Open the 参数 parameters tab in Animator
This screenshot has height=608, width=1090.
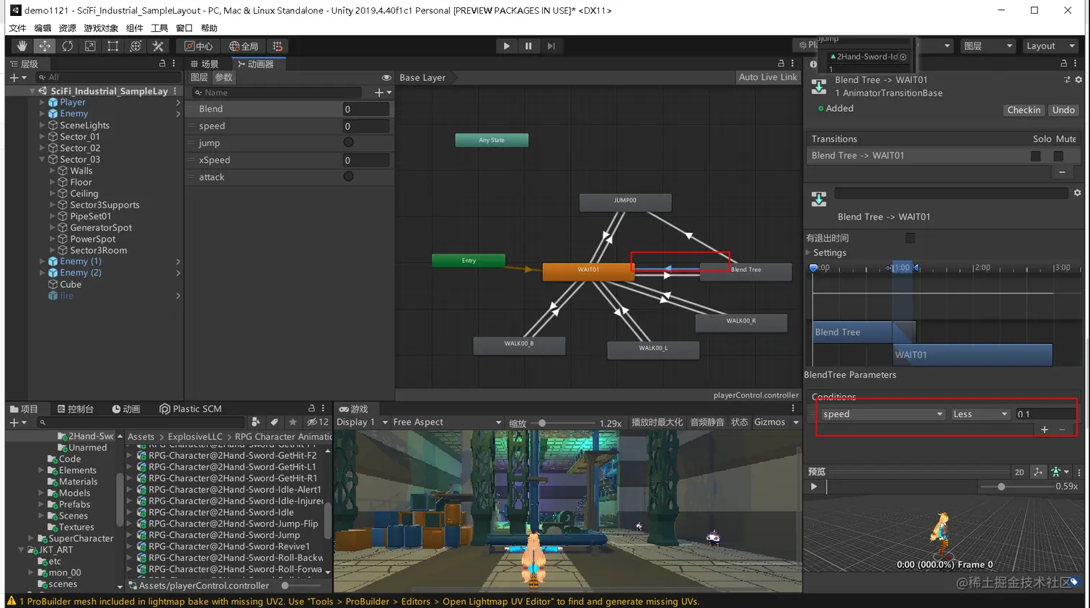click(223, 77)
